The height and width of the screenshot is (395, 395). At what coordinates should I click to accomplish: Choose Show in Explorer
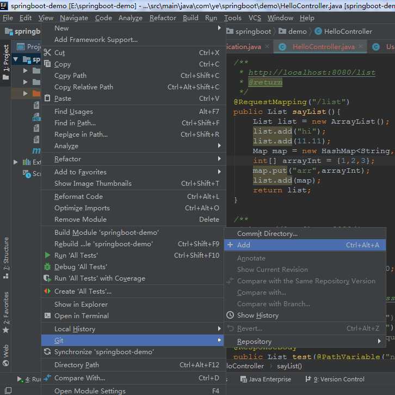(132, 304)
